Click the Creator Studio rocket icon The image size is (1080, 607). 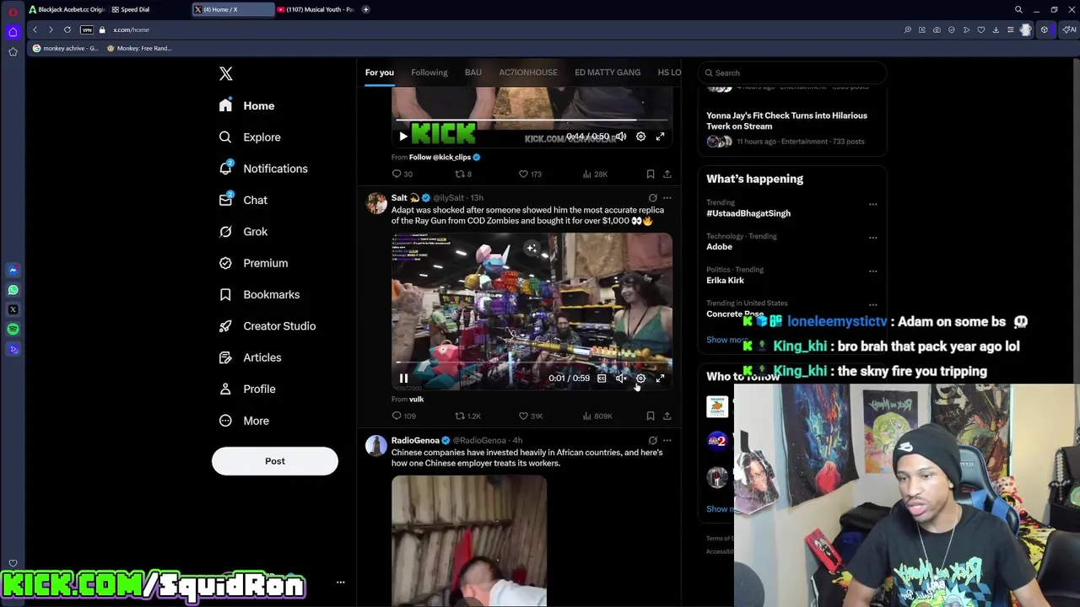(x=225, y=325)
